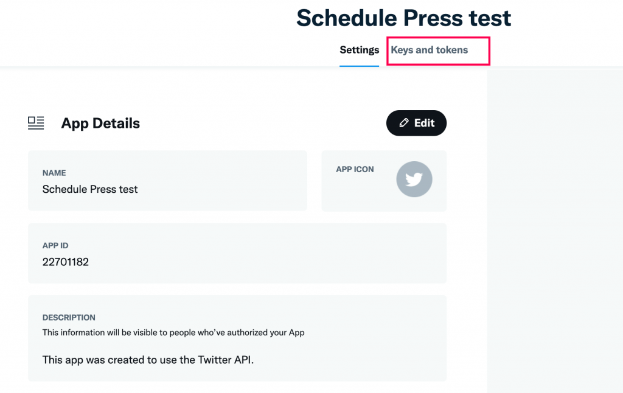Click the APP ICON label
Viewport: 623px width, 393px height.
355,169
